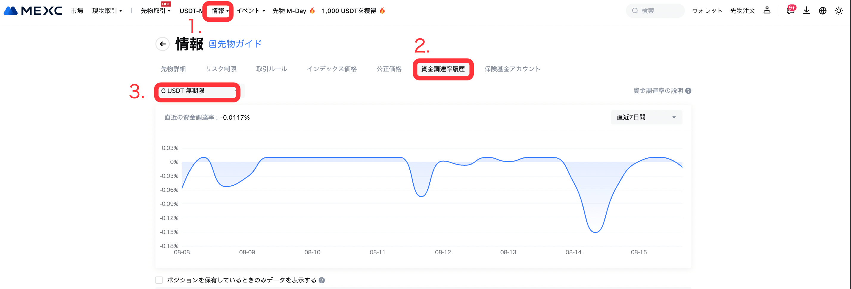Open the user profile icon
This screenshot has height=289, width=851.
tap(767, 11)
